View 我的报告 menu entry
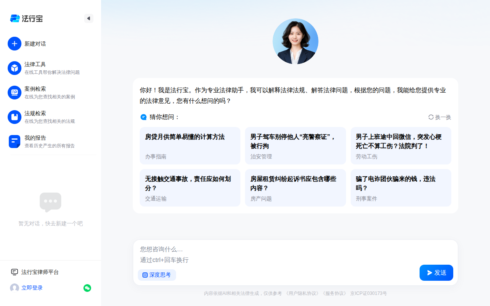 point(50,142)
